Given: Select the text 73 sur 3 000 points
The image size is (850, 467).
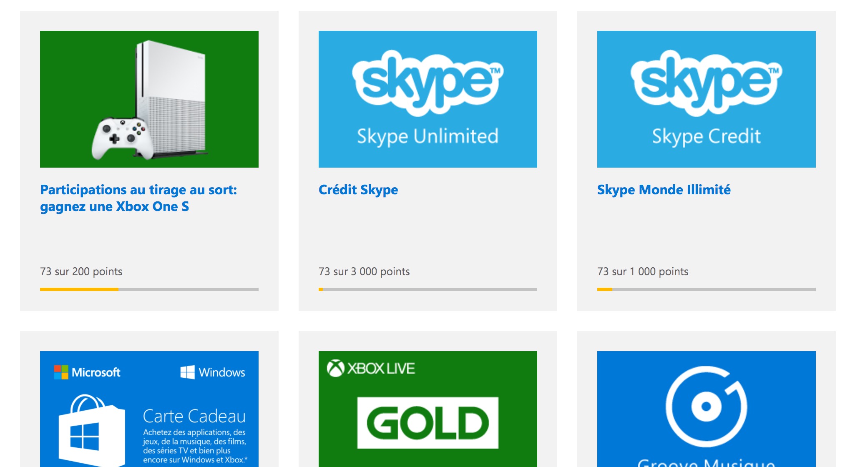Looking at the screenshot, I should coord(364,271).
